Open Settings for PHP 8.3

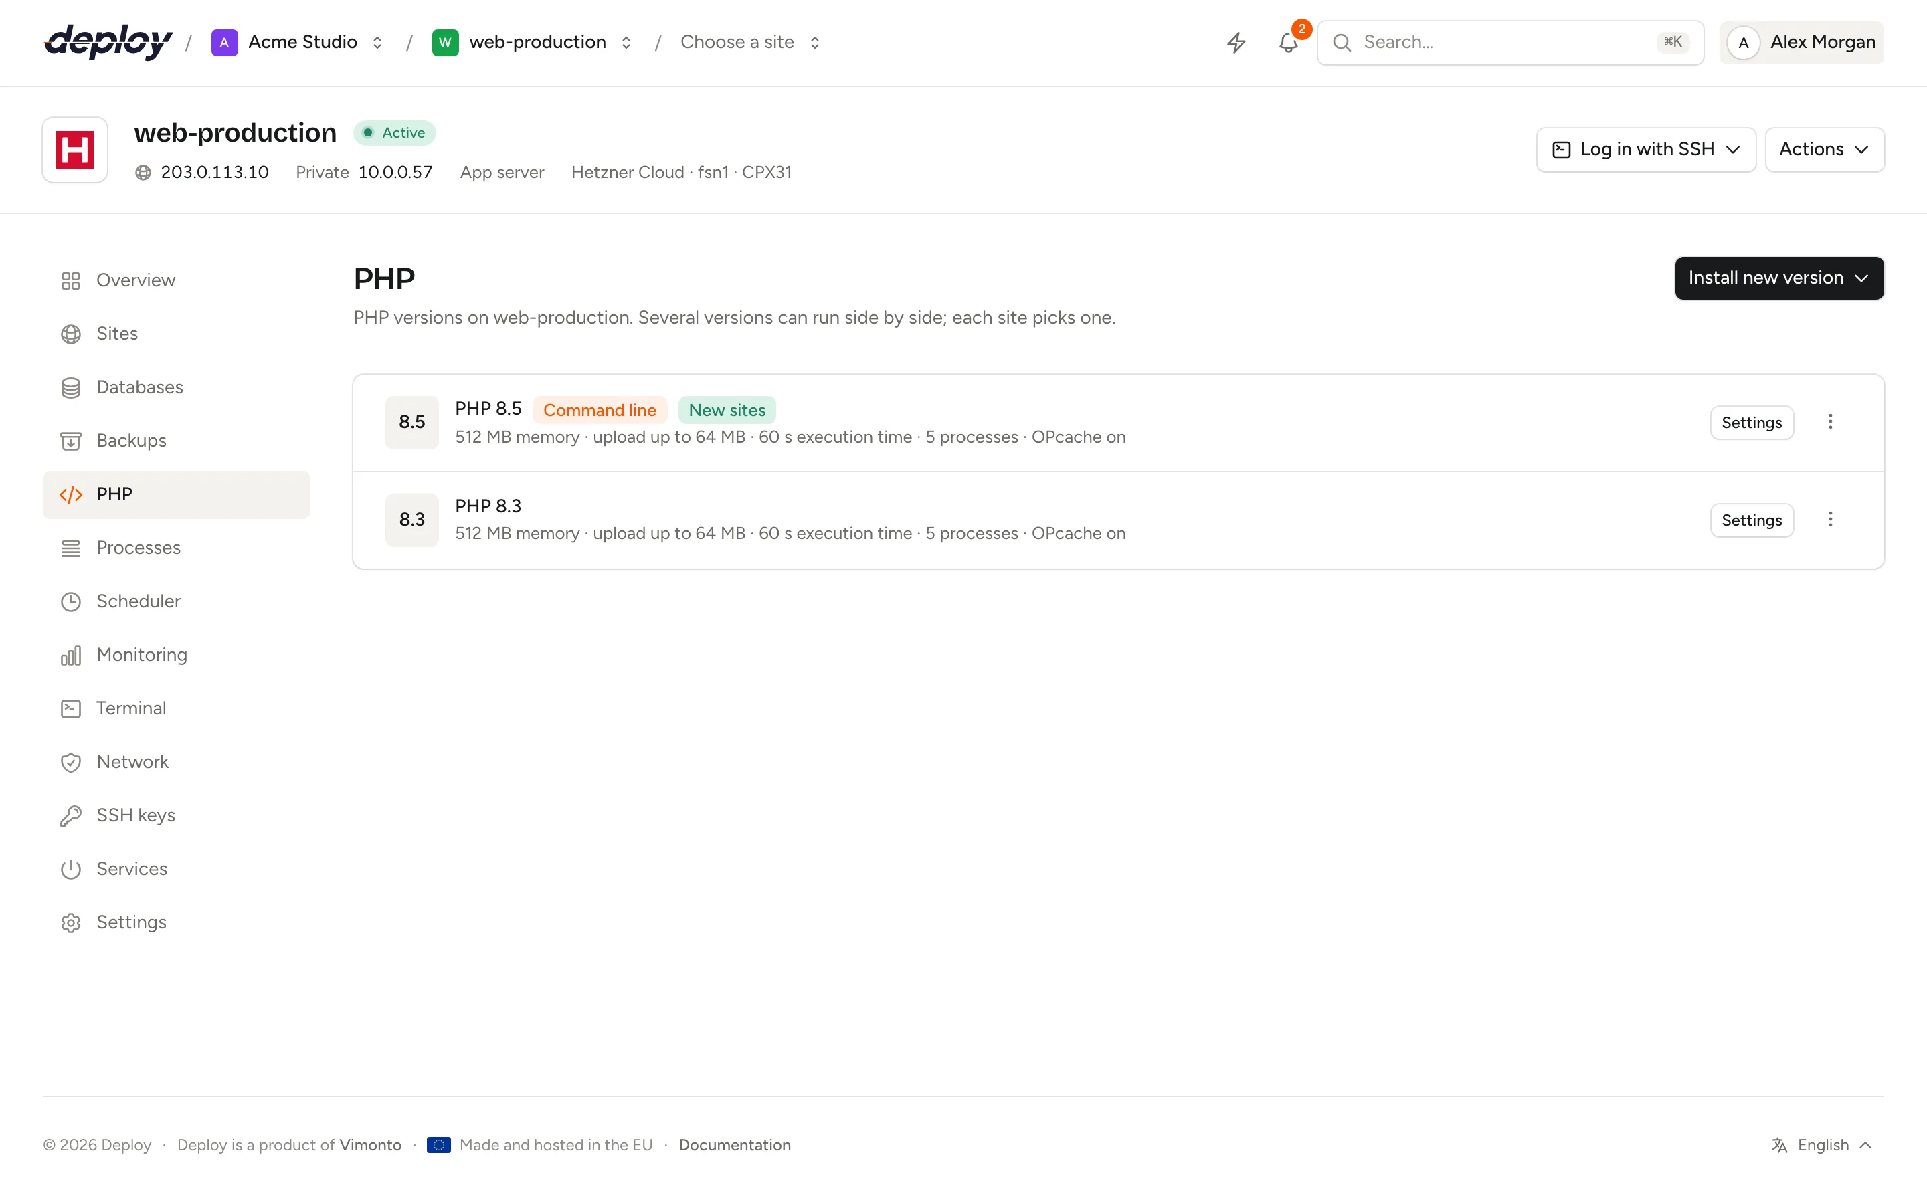click(1752, 520)
